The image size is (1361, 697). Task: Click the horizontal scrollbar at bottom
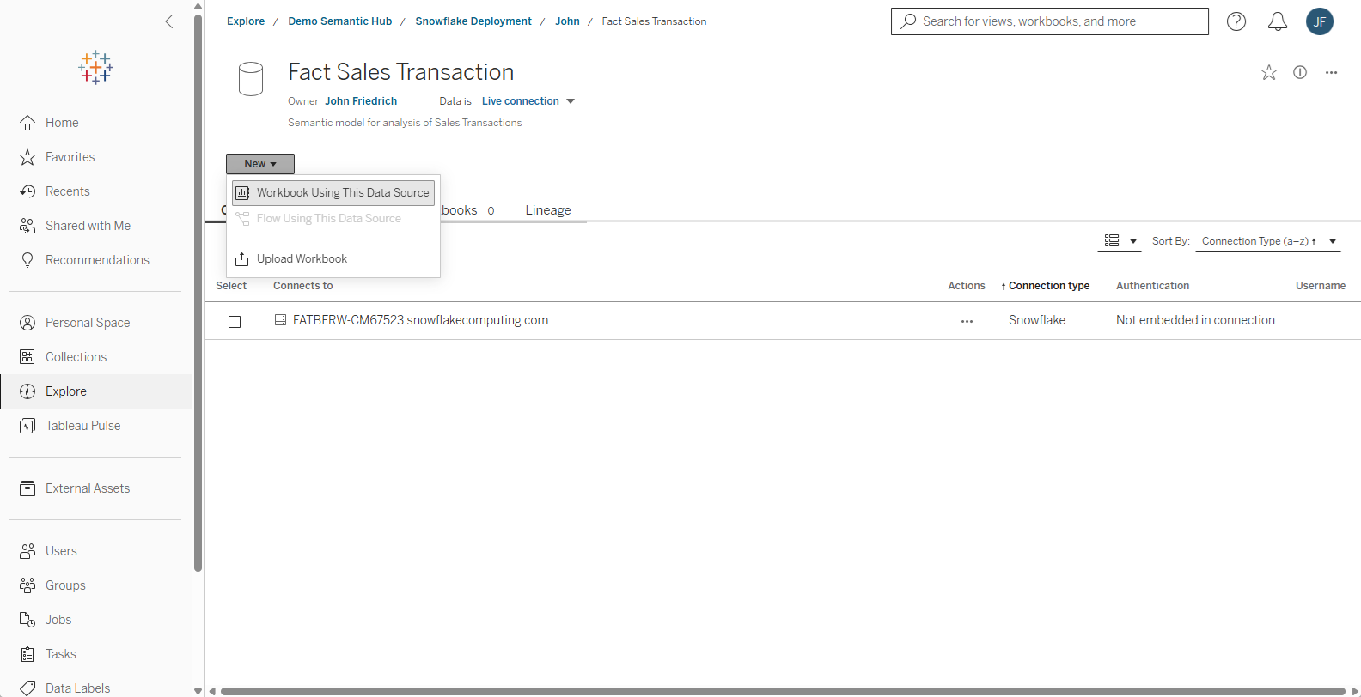(x=782, y=691)
